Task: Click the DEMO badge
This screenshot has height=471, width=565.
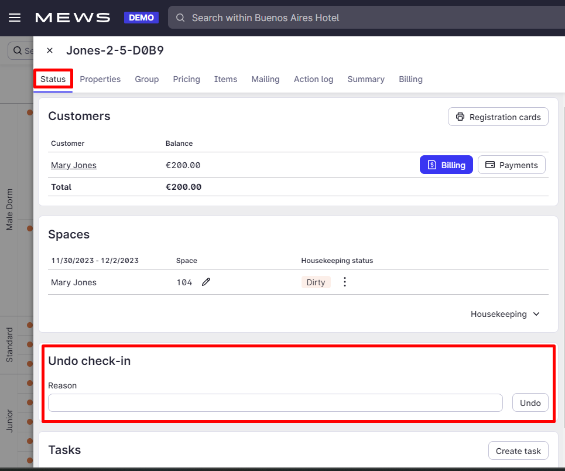Action: [141, 18]
